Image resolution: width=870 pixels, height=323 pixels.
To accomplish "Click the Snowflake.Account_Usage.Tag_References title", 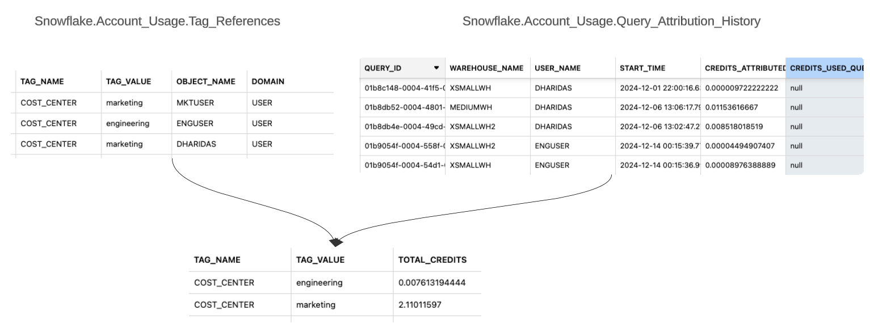I will 157,22.
